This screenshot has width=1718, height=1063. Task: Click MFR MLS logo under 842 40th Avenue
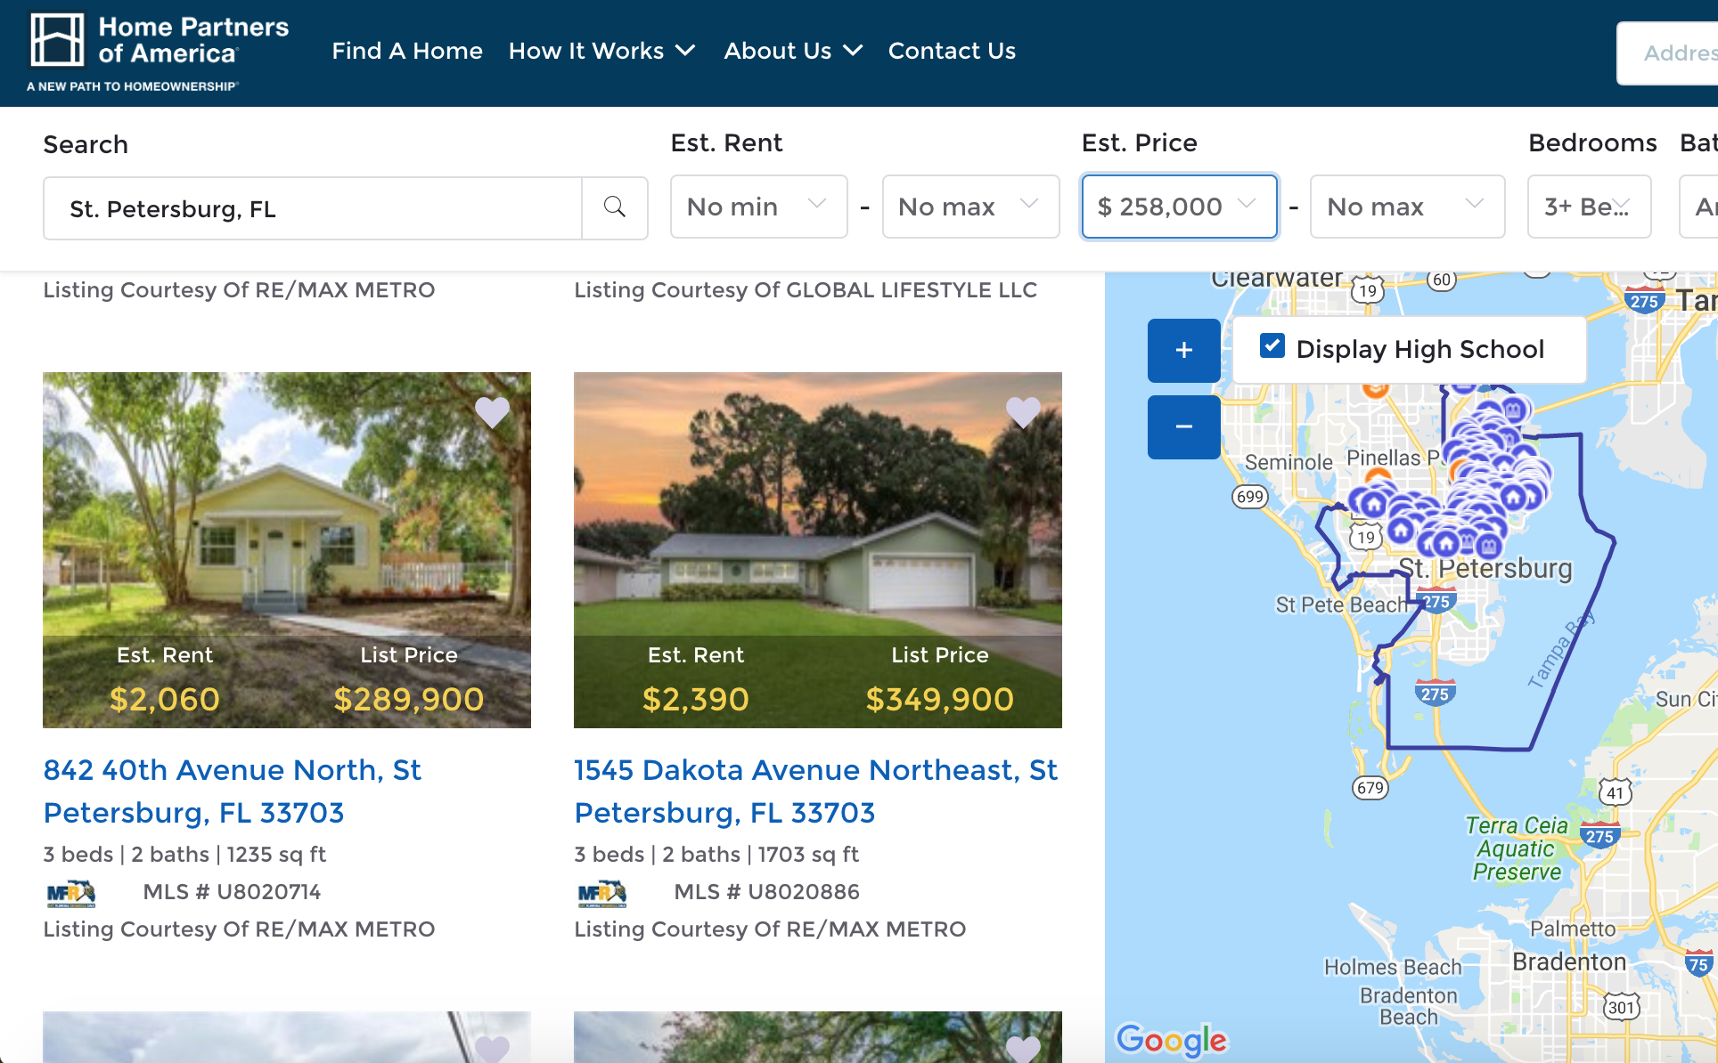[x=70, y=892]
